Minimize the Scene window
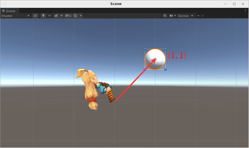The image size is (249, 148). [226, 4]
